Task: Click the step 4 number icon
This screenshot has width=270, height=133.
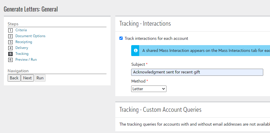Action: tap(10, 48)
